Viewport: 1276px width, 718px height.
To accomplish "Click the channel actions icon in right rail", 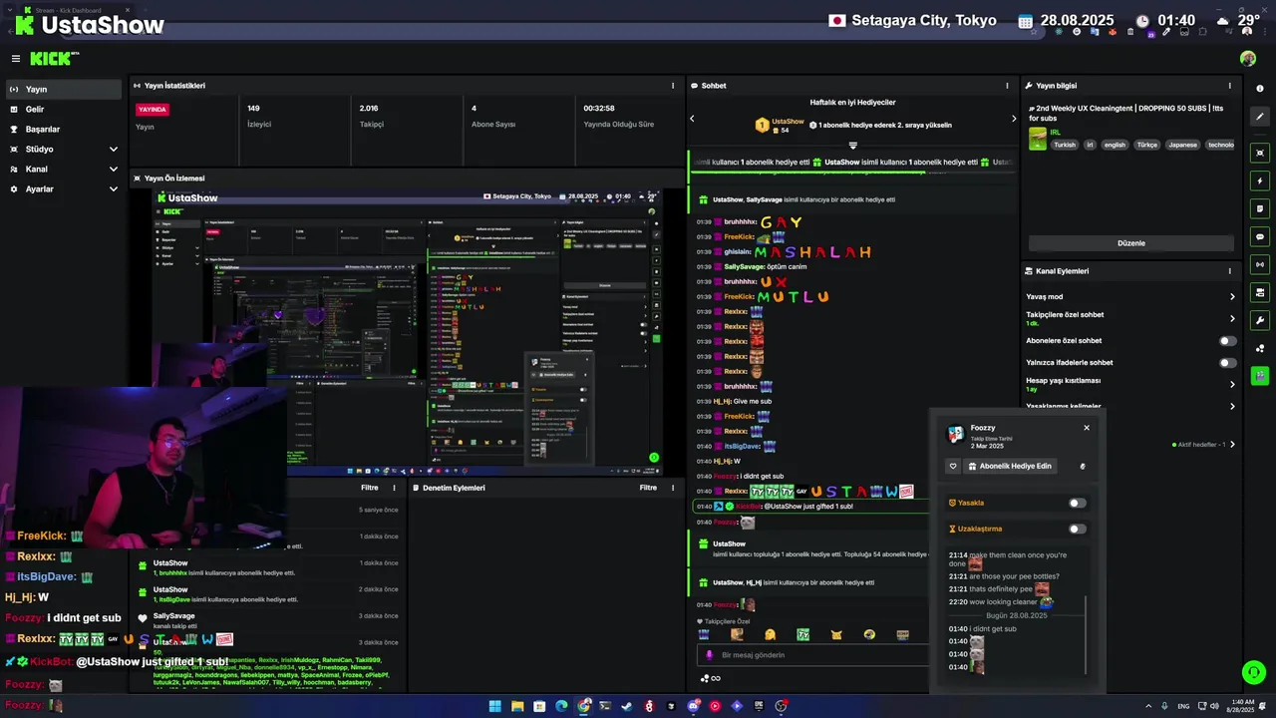I will 1260,292.
